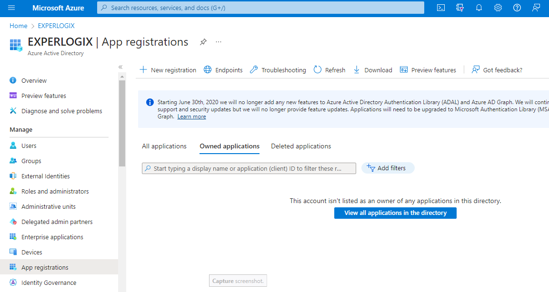The image size is (549, 292).
Task: Click the Administrative units icon
Action: click(x=13, y=206)
